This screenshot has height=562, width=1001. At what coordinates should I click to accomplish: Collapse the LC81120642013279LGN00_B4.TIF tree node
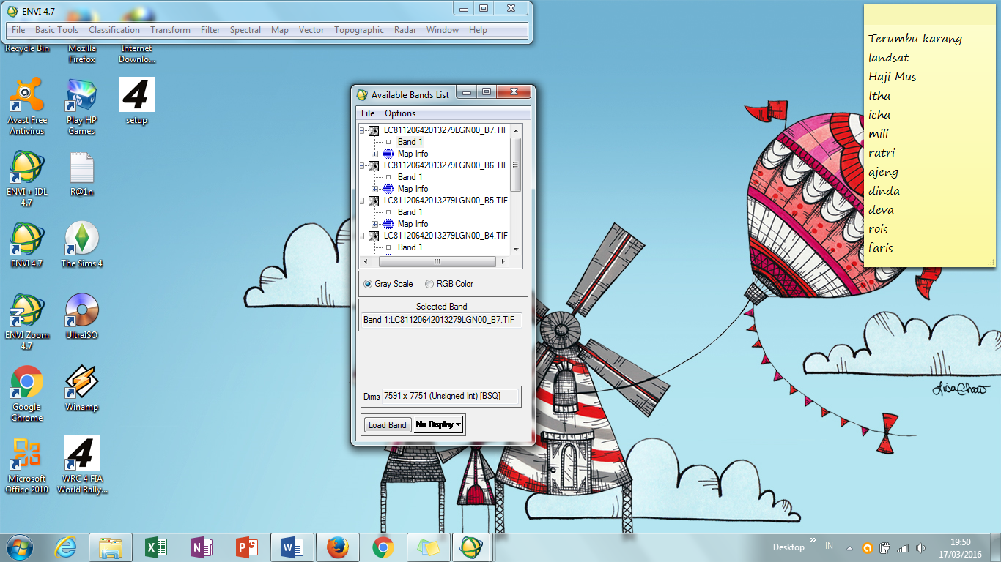(x=362, y=236)
